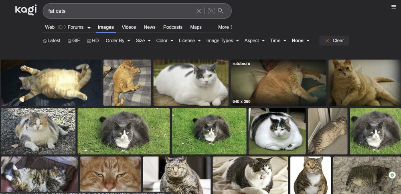Switch to the Videos tab
401x194 pixels.
pos(129,27)
